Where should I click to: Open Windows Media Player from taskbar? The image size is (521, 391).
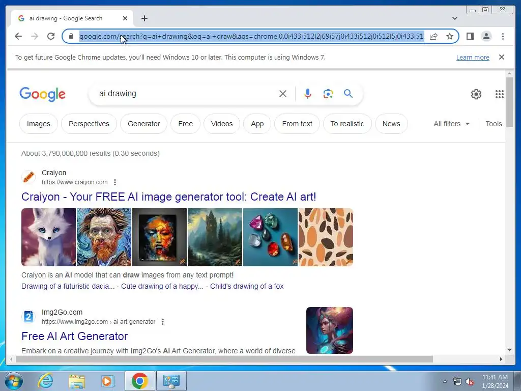(107, 381)
